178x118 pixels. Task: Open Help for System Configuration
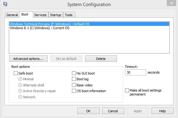(162, 111)
